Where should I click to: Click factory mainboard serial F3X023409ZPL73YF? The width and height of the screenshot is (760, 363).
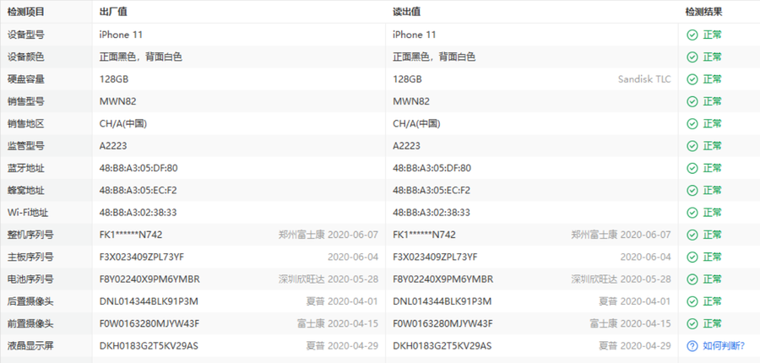click(x=142, y=257)
